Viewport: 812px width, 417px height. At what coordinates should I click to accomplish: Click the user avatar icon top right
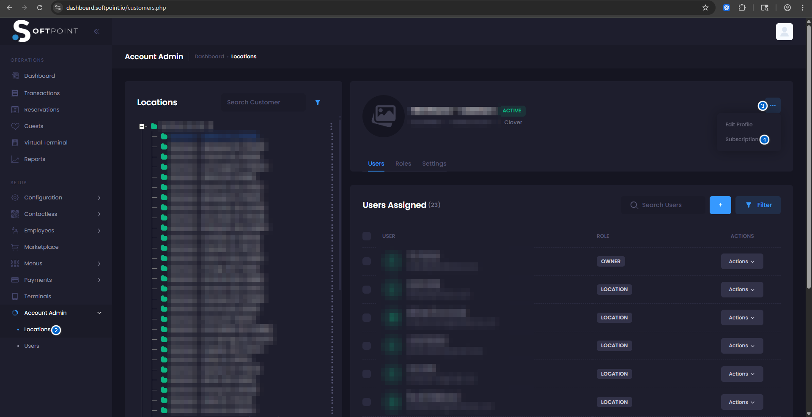coord(784,32)
